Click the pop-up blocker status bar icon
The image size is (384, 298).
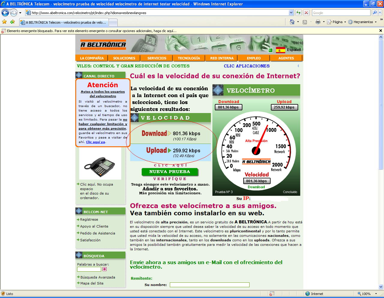272,294
